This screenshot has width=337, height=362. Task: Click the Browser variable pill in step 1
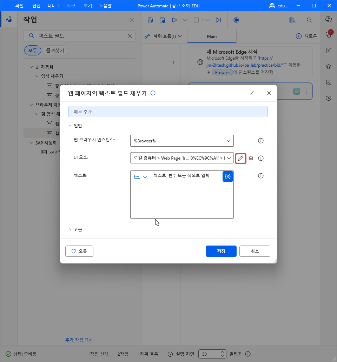(x=223, y=73)
